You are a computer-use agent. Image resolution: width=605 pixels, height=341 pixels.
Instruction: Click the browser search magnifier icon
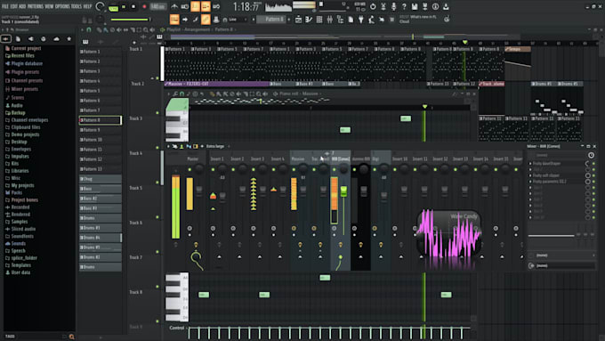coord(71,337)
